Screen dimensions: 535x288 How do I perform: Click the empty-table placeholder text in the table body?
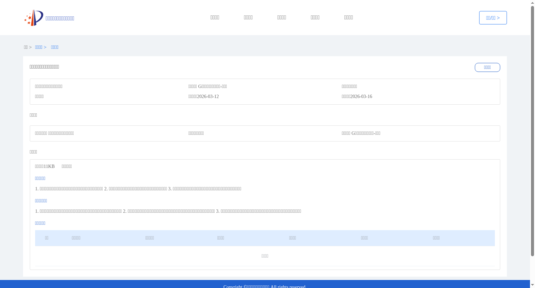(x=265, y=256)
